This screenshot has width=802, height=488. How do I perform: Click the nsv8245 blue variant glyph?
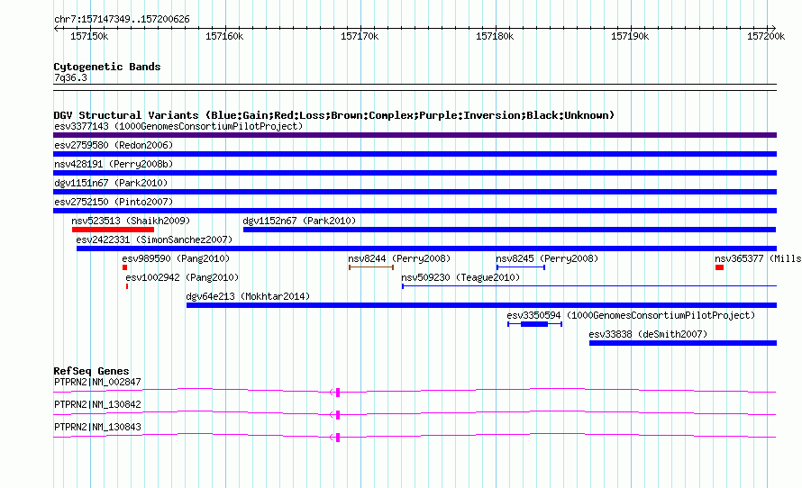tap(521, 267)
